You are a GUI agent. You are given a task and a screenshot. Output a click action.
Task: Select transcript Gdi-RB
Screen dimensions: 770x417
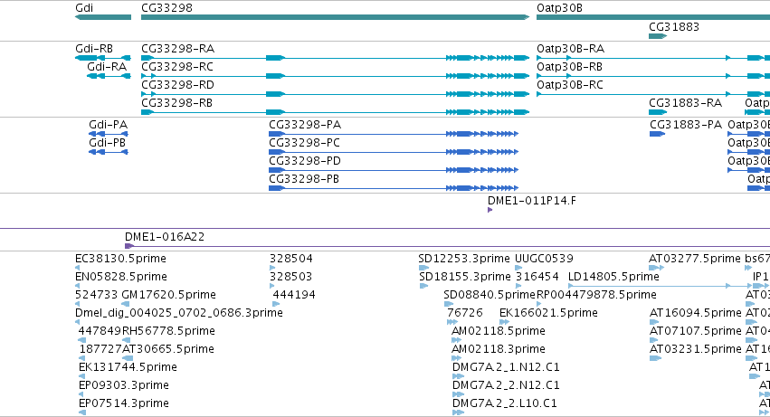coord(94,49)
